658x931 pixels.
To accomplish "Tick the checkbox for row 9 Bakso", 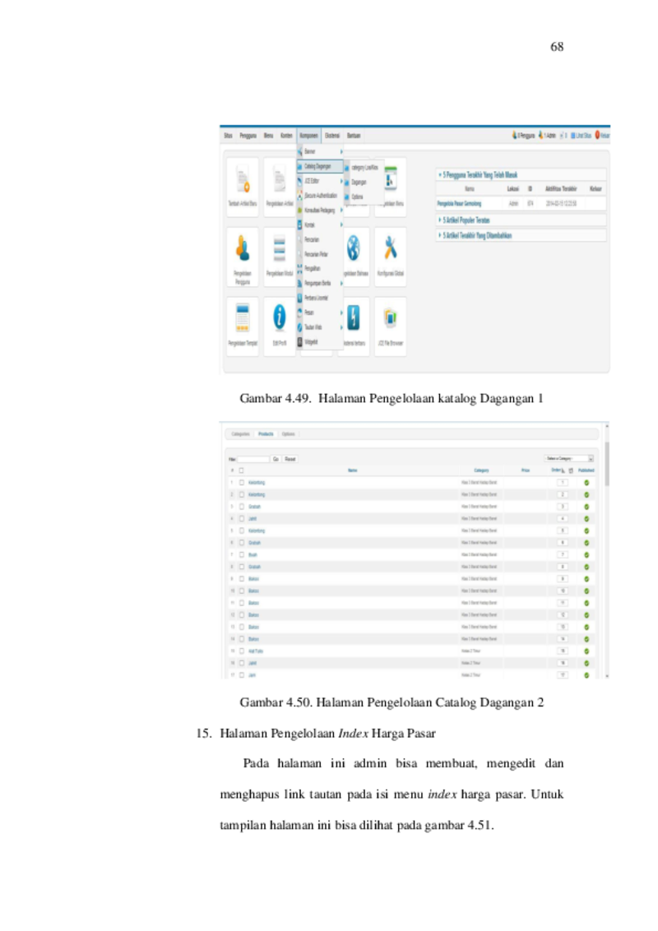I will pyautogui.click(x=242, y=579).
